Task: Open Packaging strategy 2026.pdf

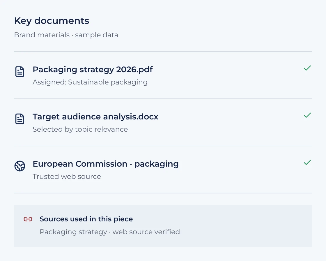Action: (x=93, y=70)
